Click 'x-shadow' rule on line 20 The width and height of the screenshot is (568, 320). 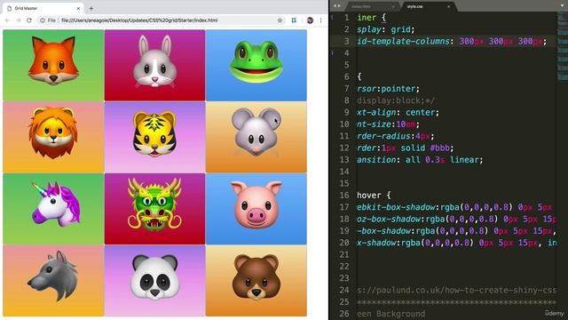point(456,243)
